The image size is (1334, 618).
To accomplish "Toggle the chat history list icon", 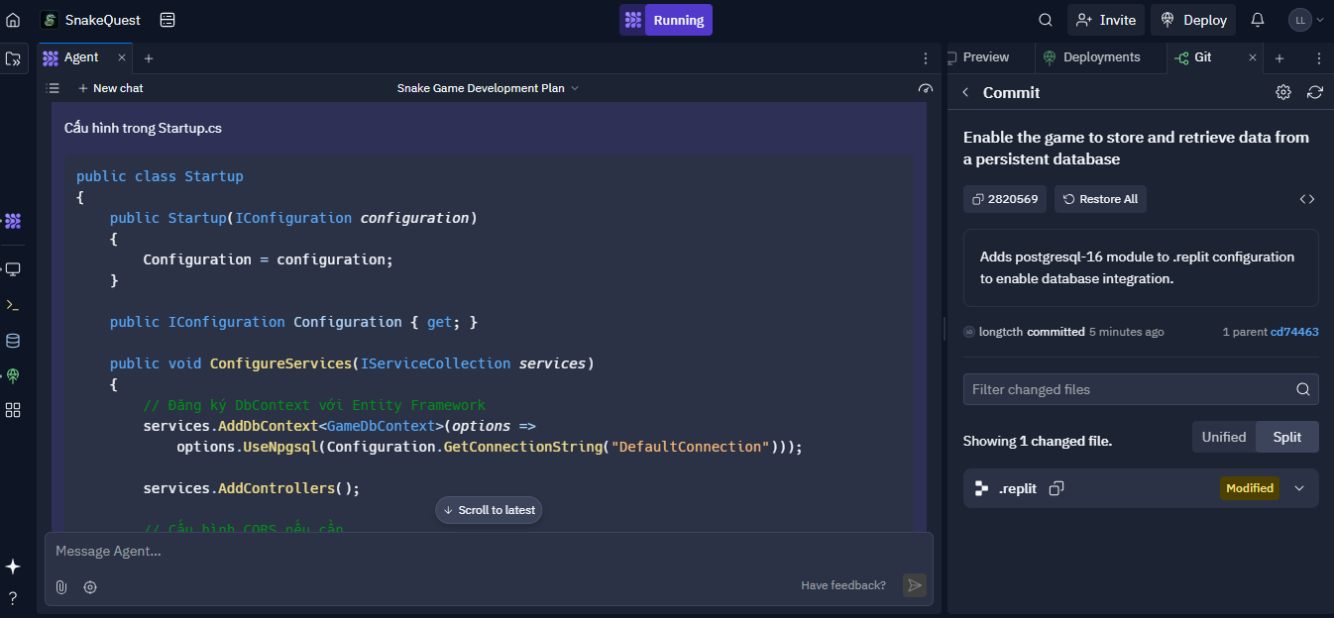I will [x=54, y=88].
